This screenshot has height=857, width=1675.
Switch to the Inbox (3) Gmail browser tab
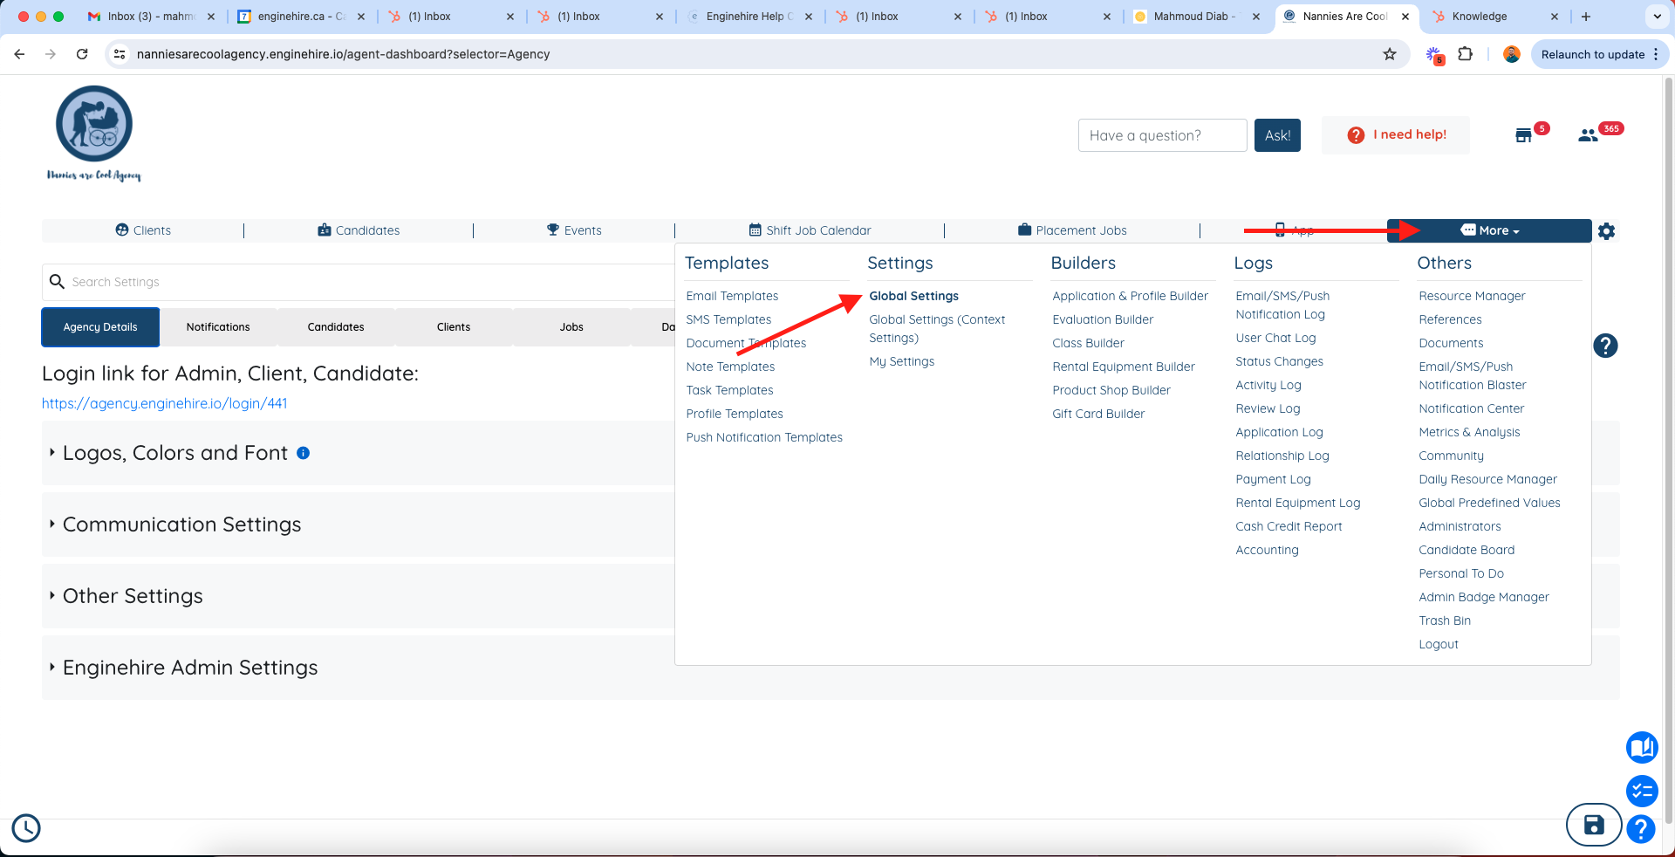point(151,17)
